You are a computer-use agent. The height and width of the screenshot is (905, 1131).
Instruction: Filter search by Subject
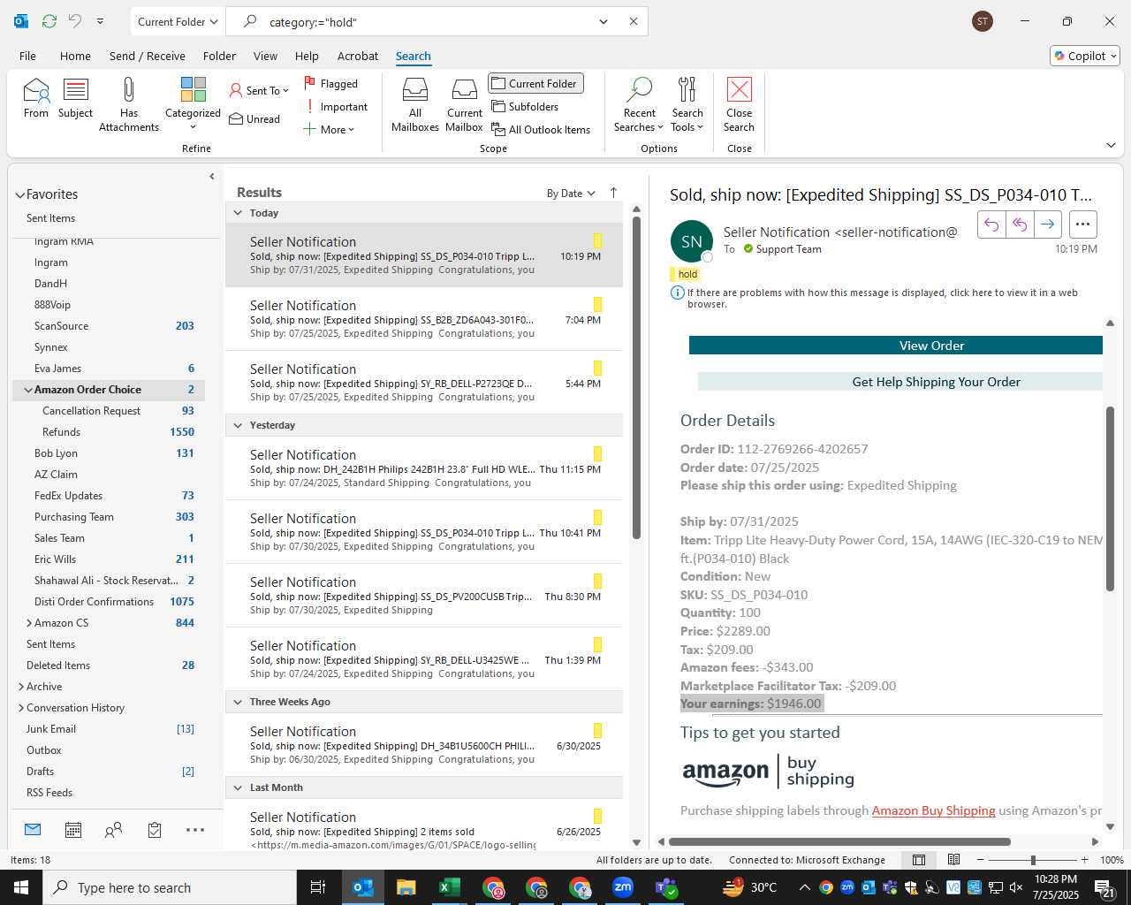[x=76, y=98]
